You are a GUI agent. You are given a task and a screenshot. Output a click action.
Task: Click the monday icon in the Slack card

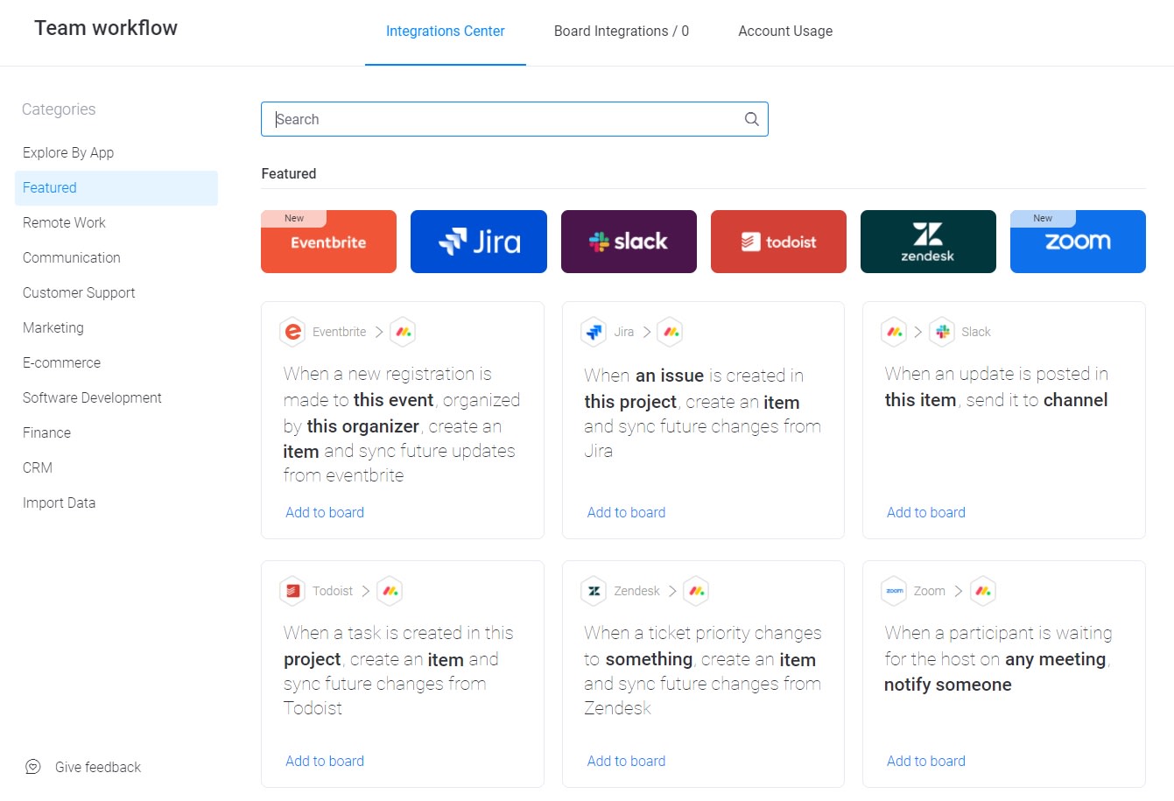pyautogui.click(x=894, y=332)
